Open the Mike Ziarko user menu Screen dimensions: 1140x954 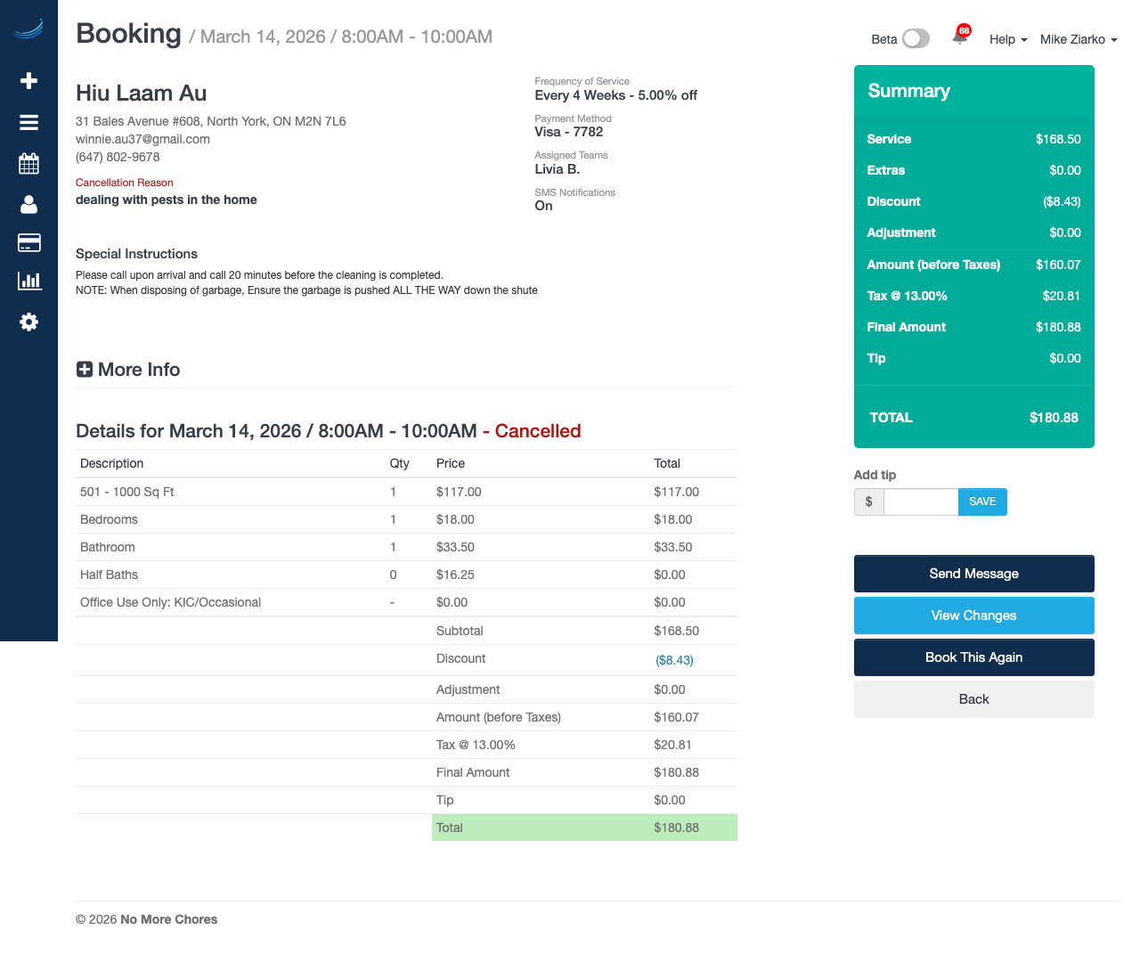coord(1078,39)
